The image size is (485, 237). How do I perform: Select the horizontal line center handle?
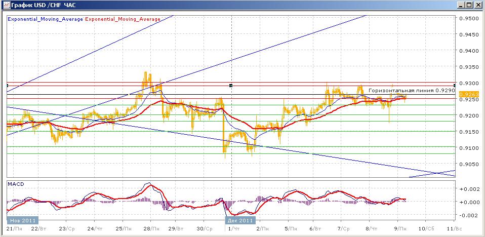pos(231,86)
